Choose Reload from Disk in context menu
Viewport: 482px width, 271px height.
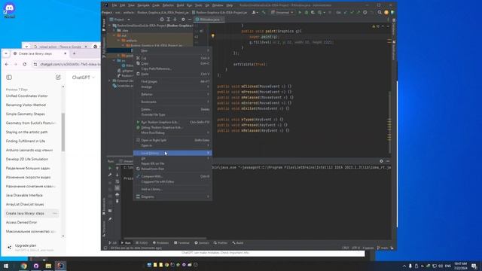[172, 169]
